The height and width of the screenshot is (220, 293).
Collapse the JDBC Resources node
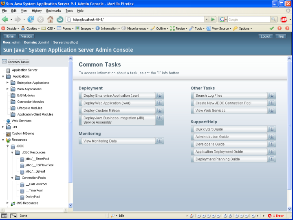pos(12,152)
